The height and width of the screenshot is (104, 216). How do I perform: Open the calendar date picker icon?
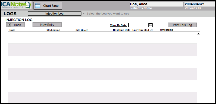[x=151, y=25]
